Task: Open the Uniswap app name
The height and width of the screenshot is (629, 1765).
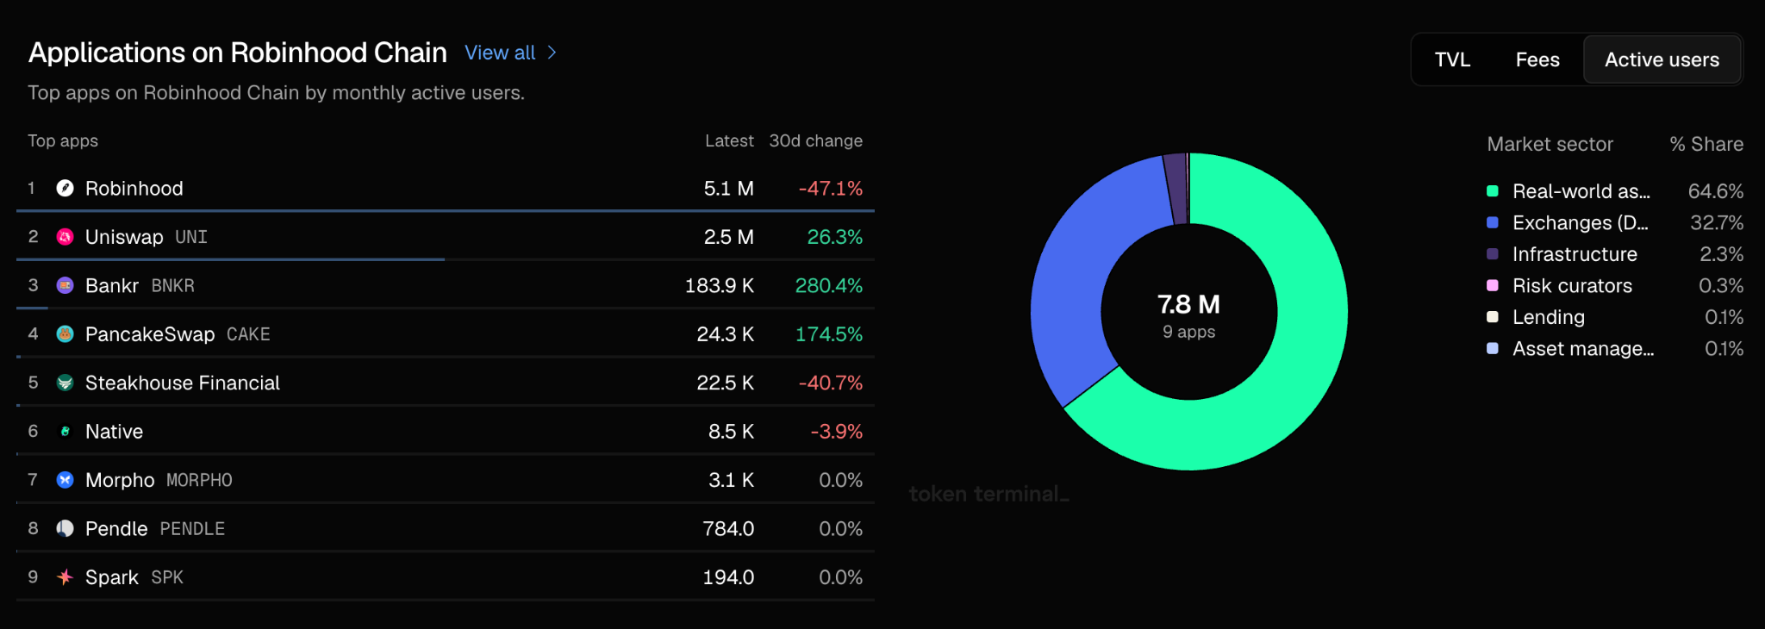Action: pos(124,237)
